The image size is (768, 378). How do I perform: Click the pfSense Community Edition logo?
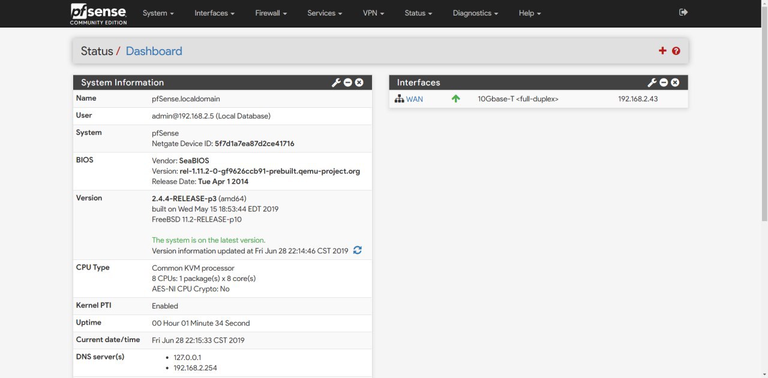(x=98, y=13)
